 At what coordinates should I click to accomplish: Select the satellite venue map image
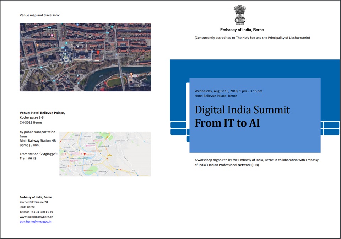coord(85,57)
